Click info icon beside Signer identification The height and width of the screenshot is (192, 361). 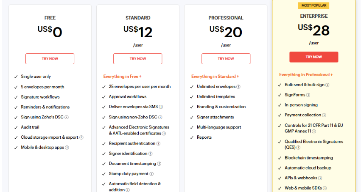pos(151,154)
